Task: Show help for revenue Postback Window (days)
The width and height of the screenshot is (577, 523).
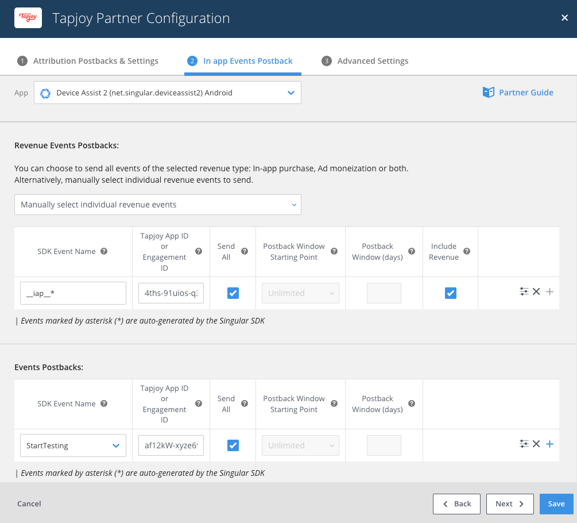Action: pyautogui.click(x=412, y=251)
